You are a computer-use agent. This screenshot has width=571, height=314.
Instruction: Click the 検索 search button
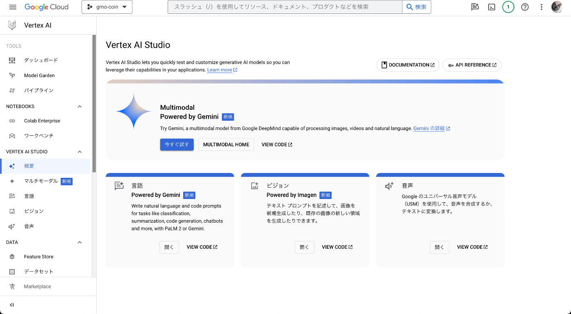tap(416, 7)
